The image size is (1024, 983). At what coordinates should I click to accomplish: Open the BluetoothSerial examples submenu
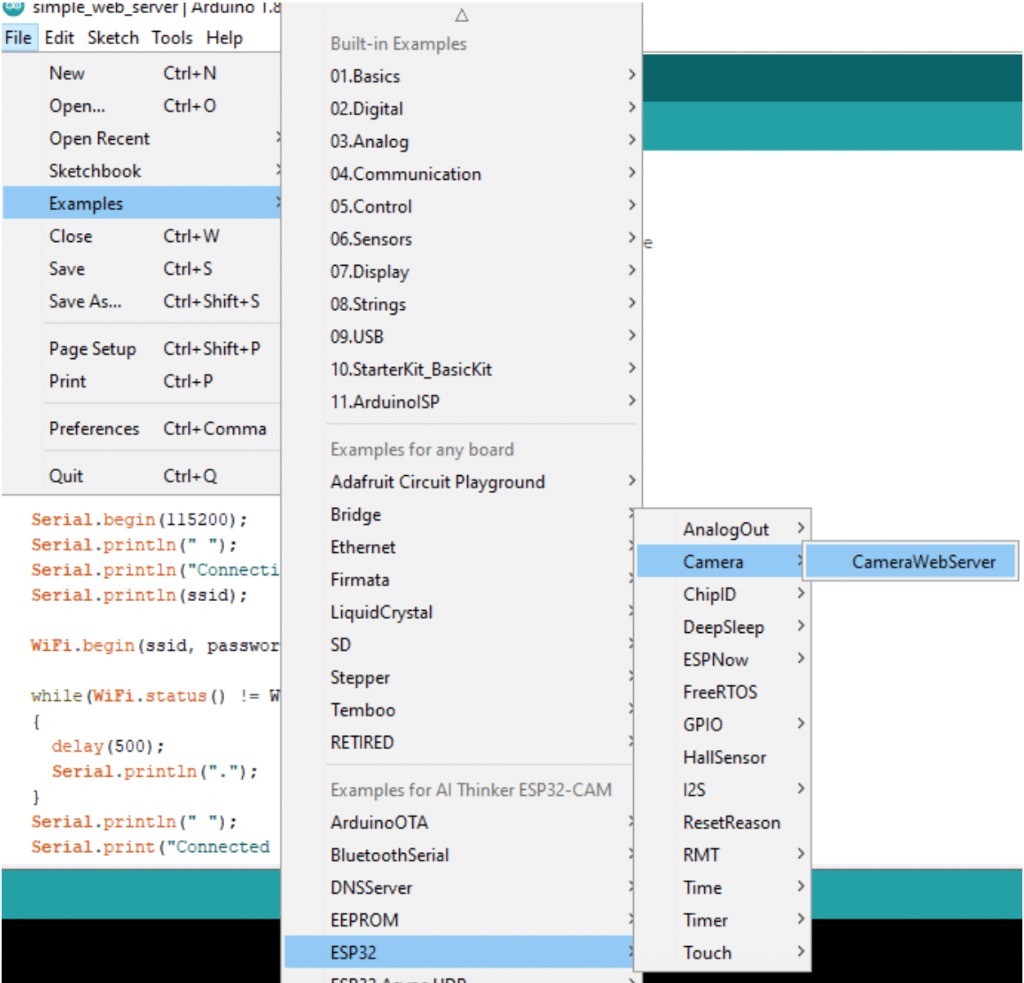460,855
